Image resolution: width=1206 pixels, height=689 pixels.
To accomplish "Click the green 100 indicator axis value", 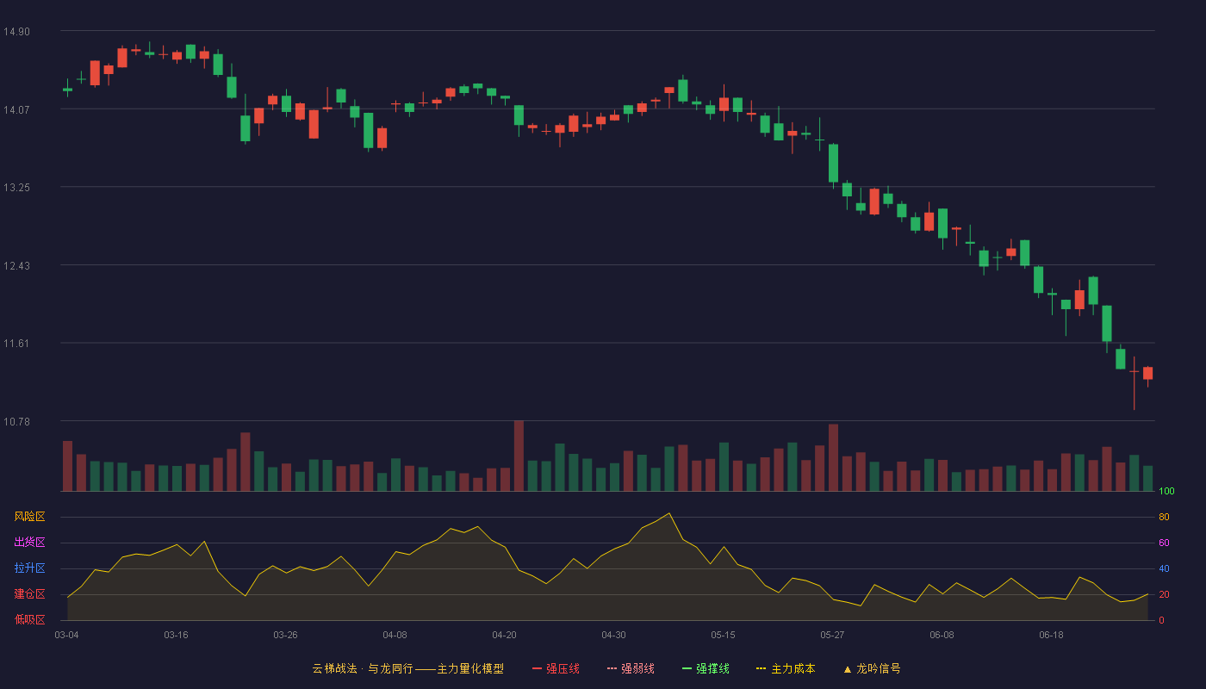I will click(1166, 492).
